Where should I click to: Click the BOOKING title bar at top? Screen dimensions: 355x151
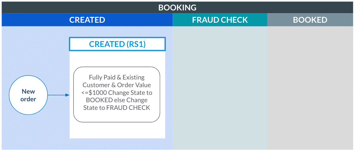177,7
